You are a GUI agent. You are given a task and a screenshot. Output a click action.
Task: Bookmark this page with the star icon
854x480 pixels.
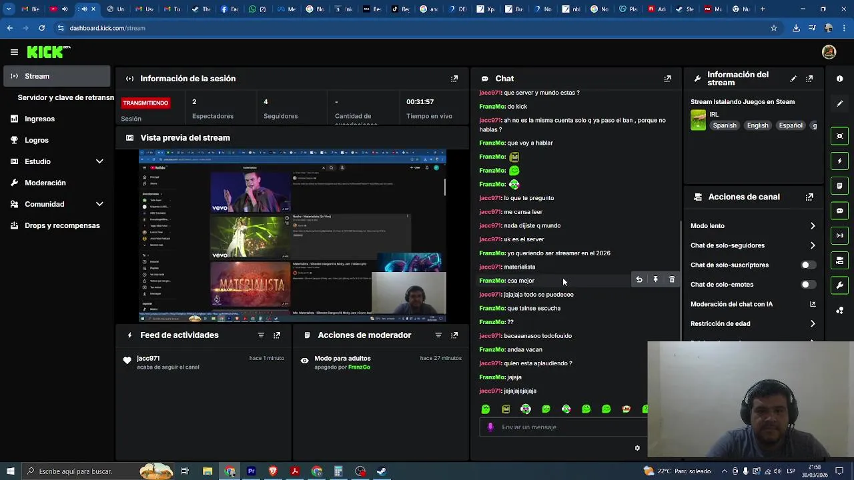pos(774,28)
